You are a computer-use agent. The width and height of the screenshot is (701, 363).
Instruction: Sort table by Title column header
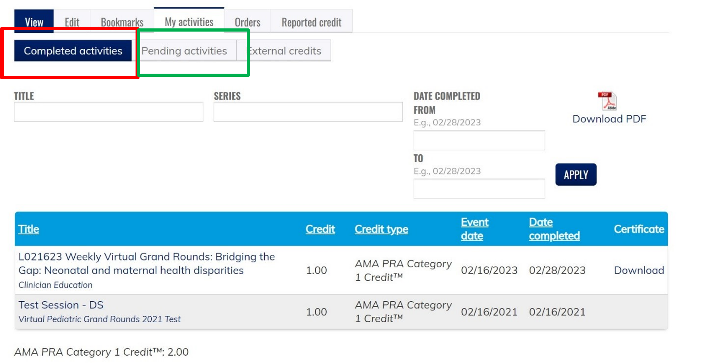point(29,229)
